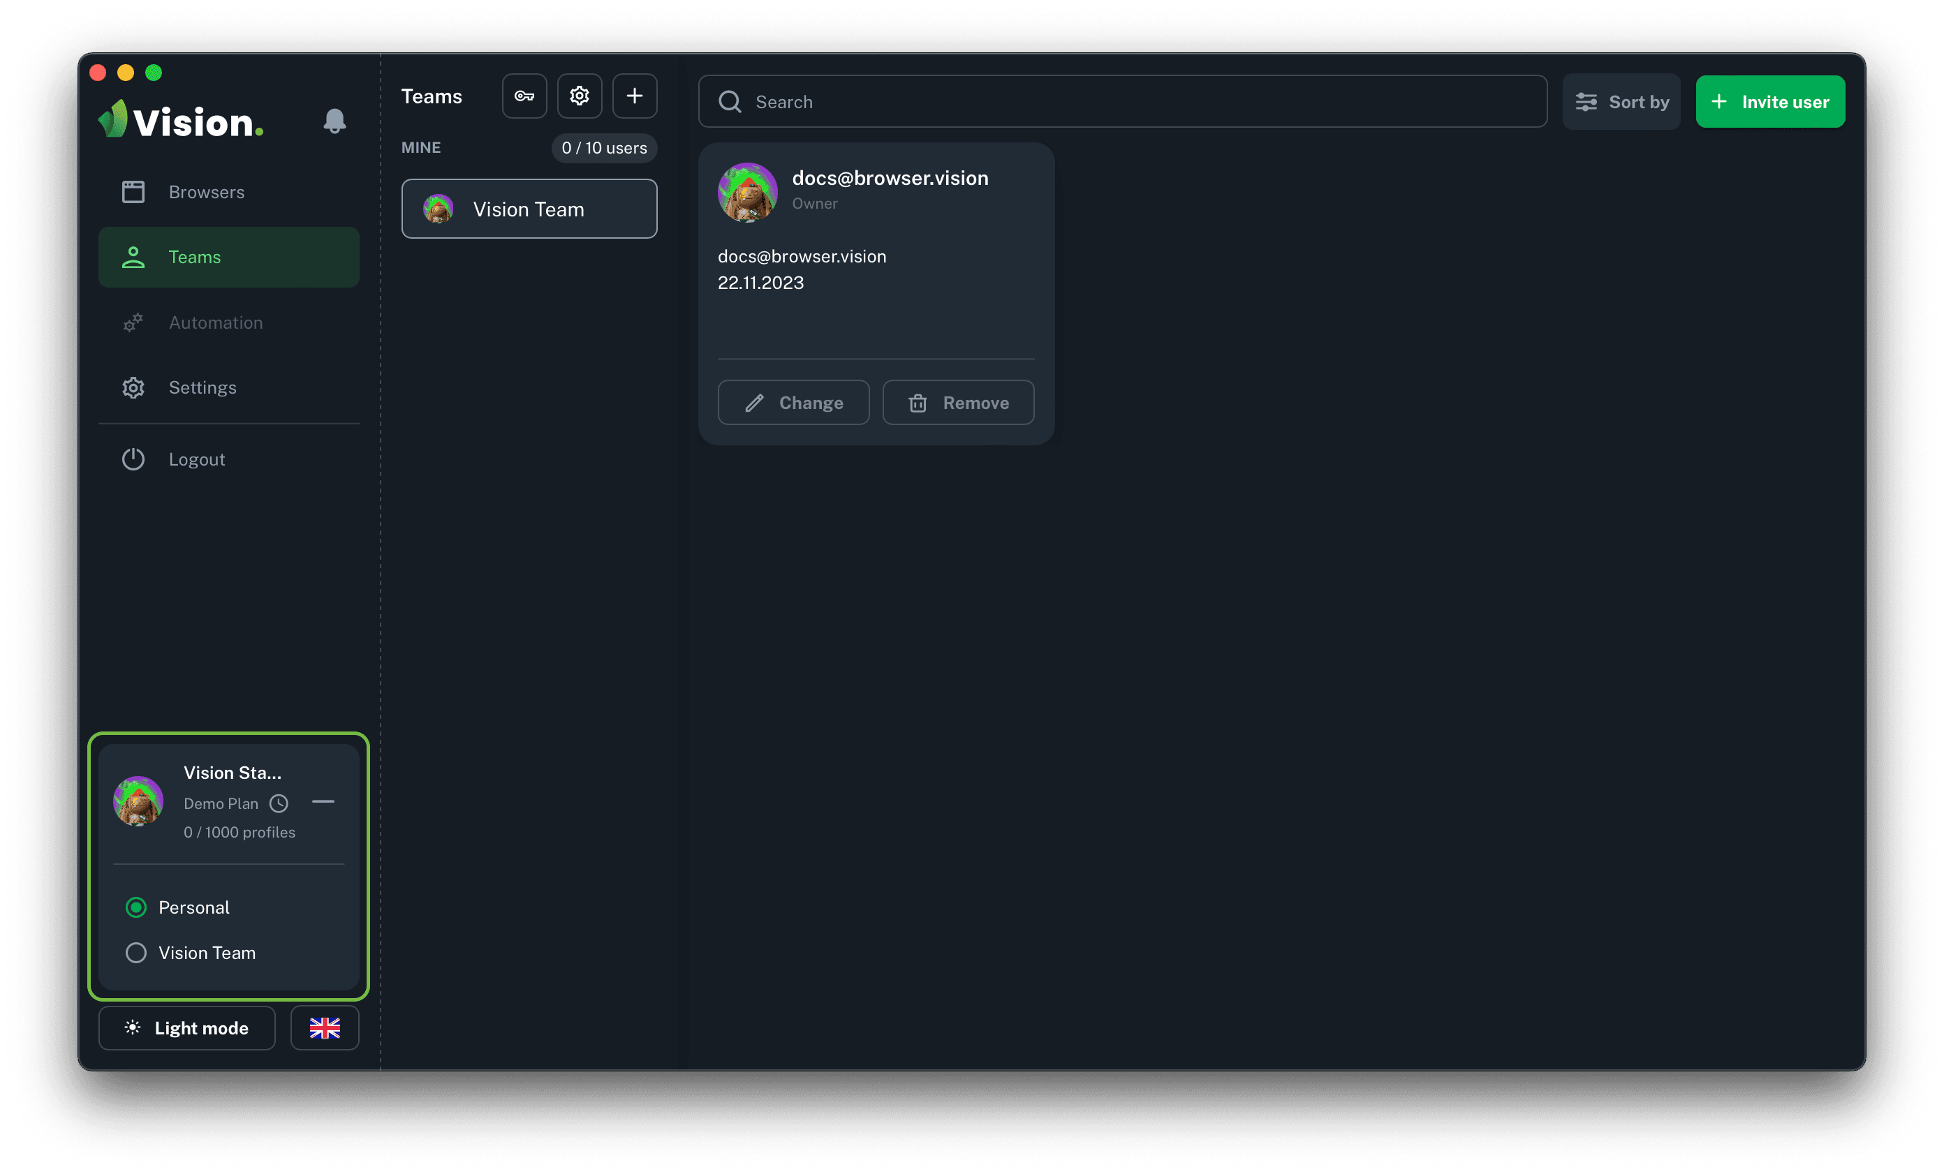Open the language flag selector

click(x=324, y=1028)
